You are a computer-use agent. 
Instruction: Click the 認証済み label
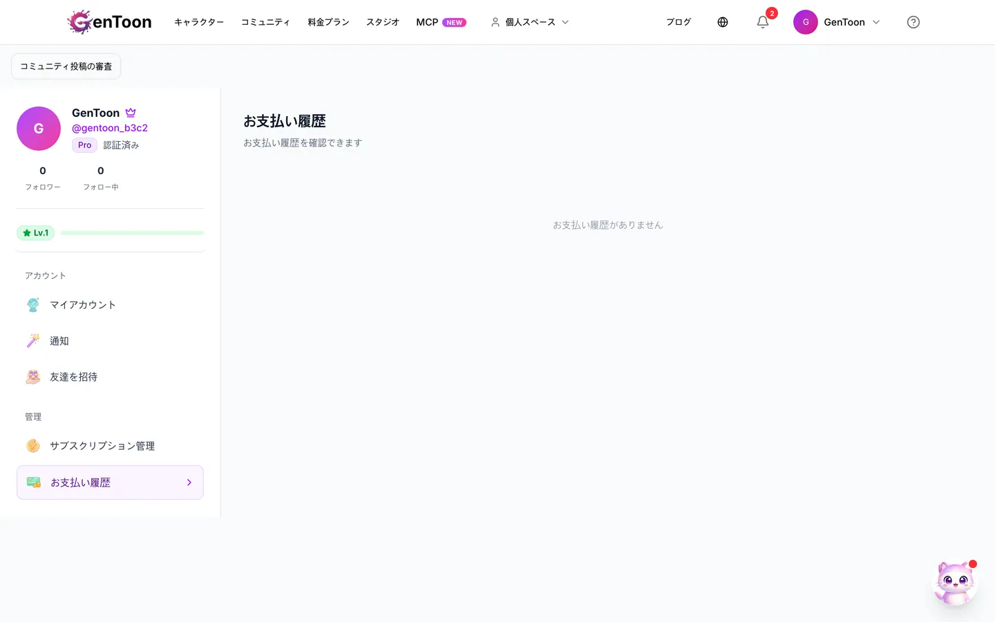tap(121, 145)
